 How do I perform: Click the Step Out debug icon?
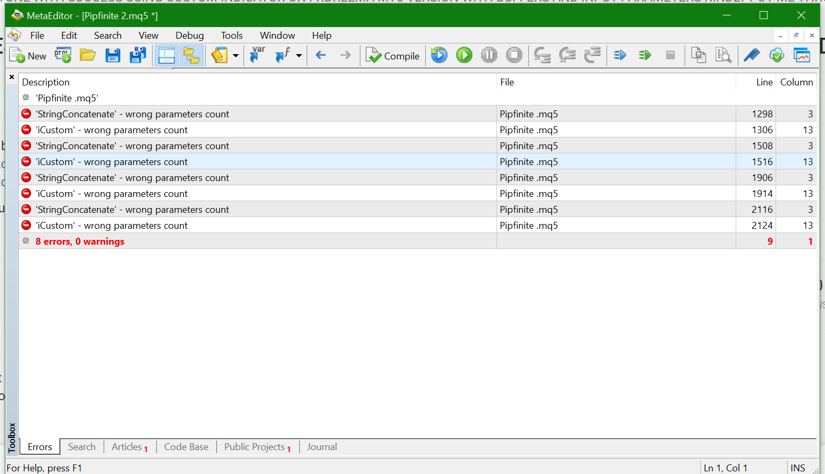(x=592, y=55)
